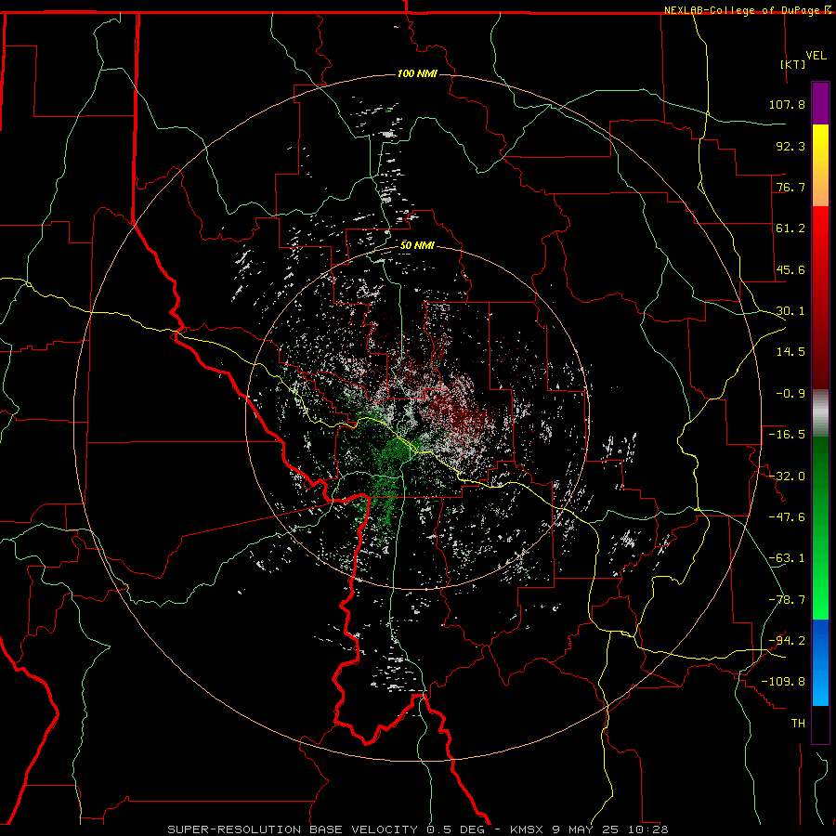The image size is (836, 836).
Task: Click the -16.5 legend value
Action: pos(787,435)
